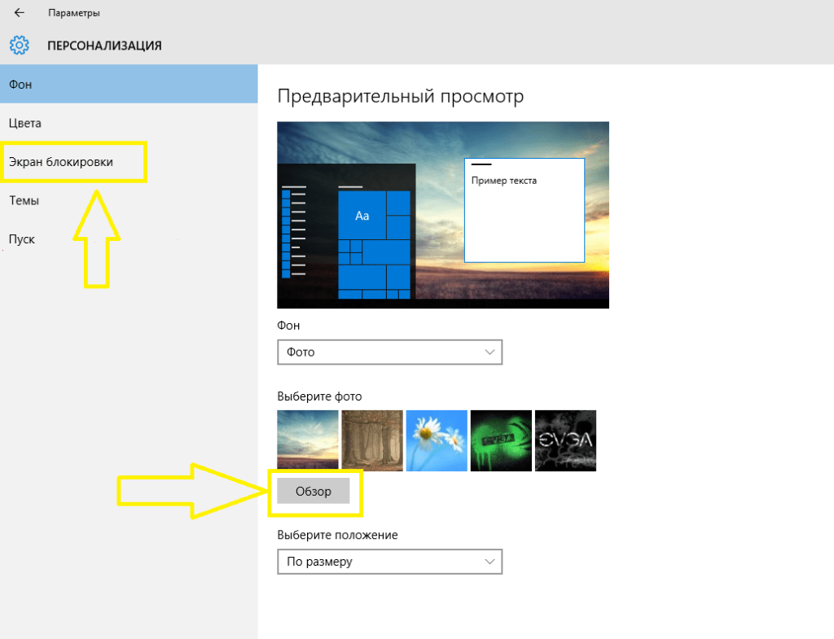Click the Выберите положение label

[337, 535]
